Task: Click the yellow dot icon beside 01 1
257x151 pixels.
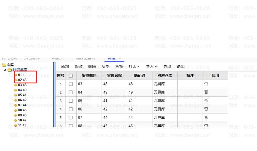Action: pos(15,75)
